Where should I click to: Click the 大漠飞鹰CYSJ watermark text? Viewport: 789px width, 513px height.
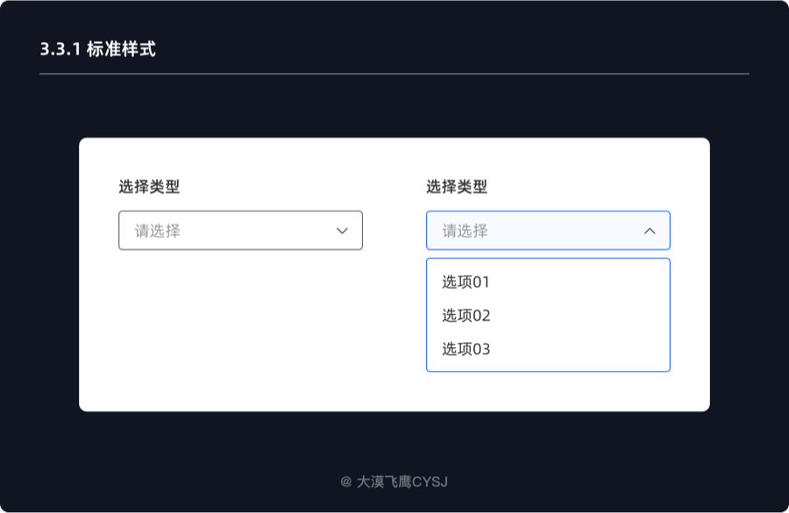(x=394, y=481)
